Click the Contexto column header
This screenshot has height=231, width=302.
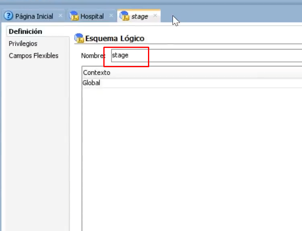pyautogui.click(x=192, y=72)
